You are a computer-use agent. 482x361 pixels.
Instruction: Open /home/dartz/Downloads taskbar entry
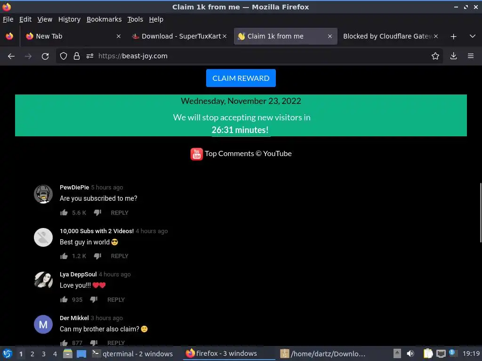click(x=323, y=353)
